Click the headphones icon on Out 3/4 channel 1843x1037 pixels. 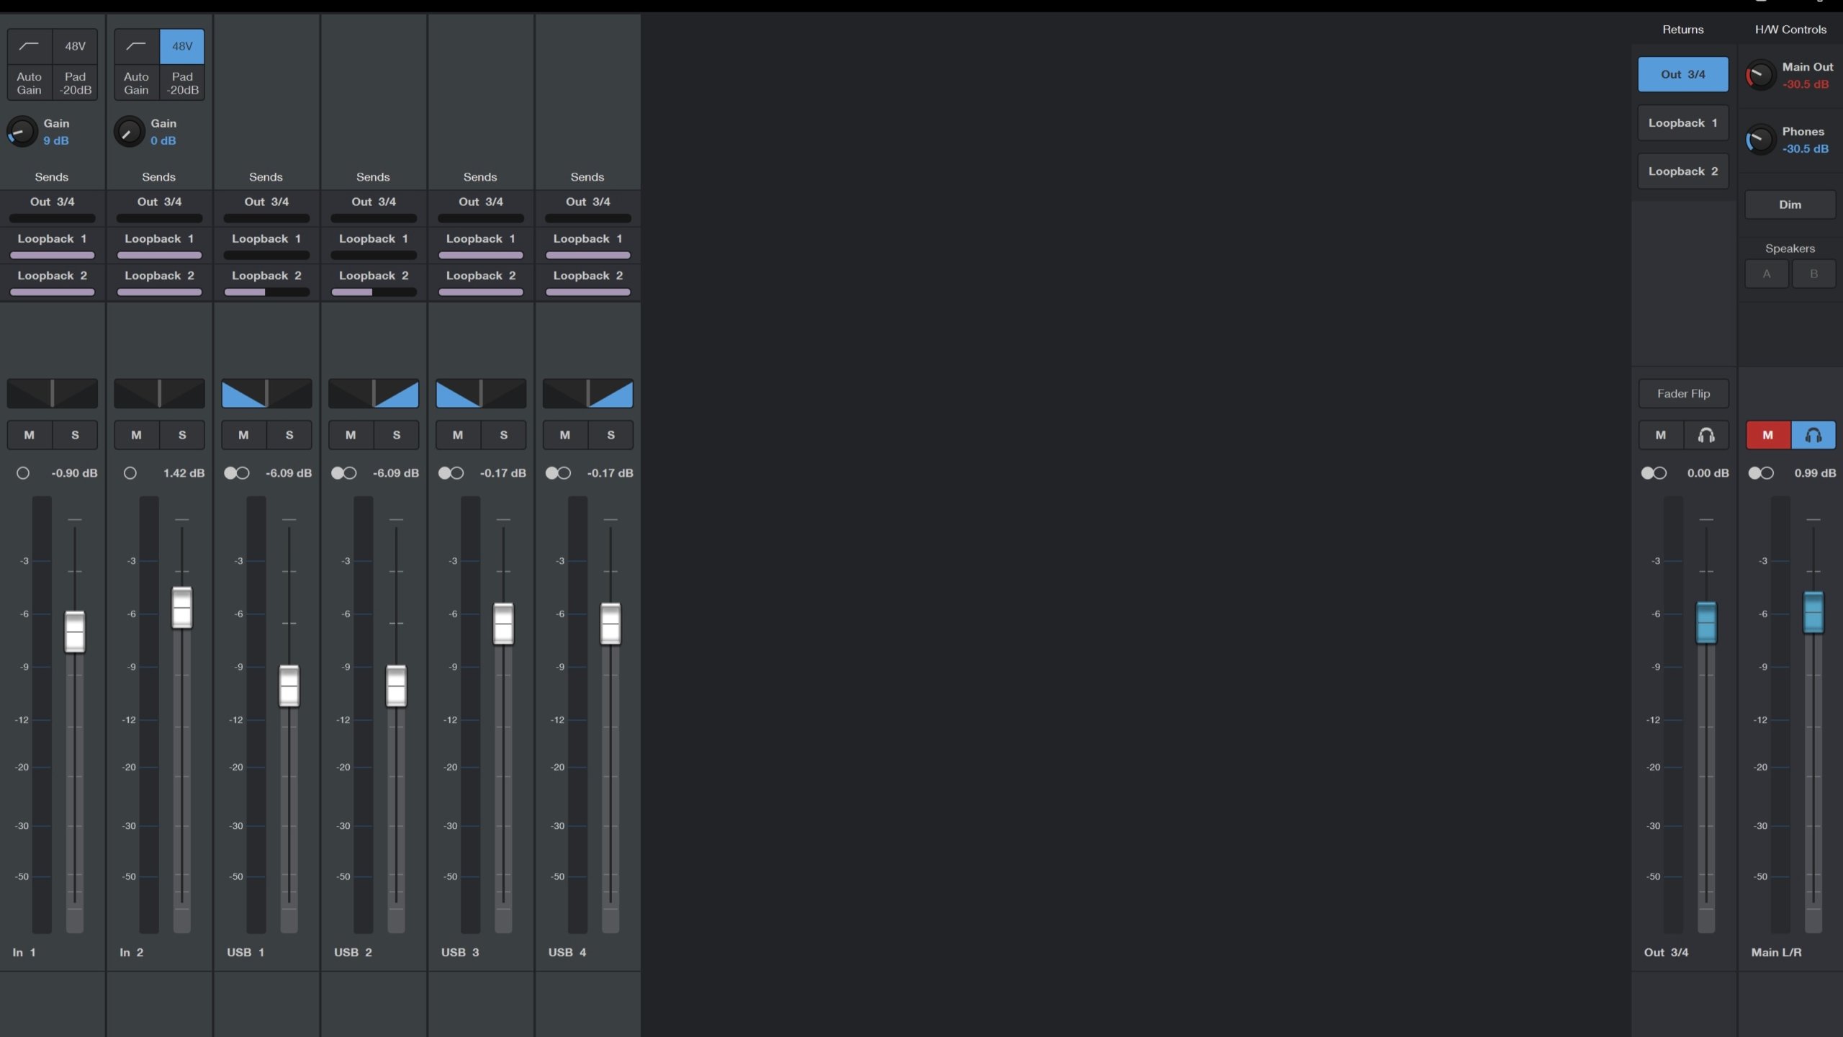pyautogui.click(x=1706, y=435)
